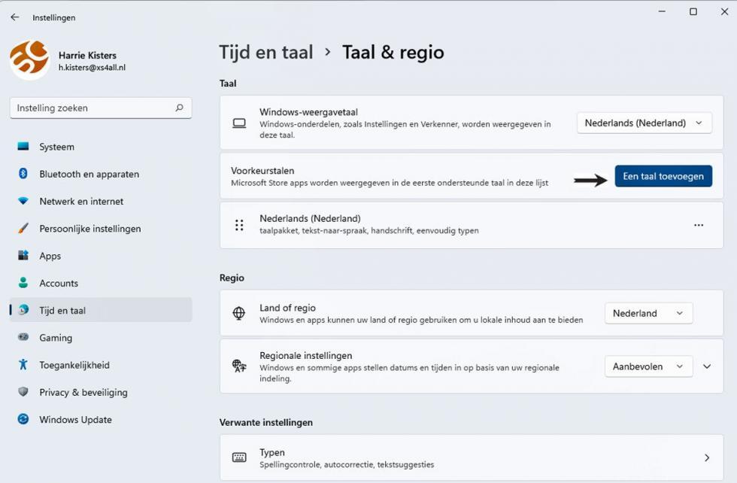Click the Windows Update icon
Screen dimensions: 737x483
click(25, 419)
